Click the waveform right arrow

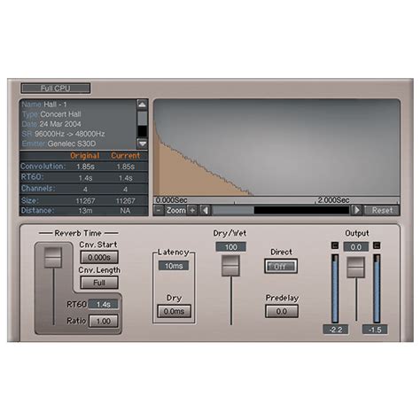point(357,210)
